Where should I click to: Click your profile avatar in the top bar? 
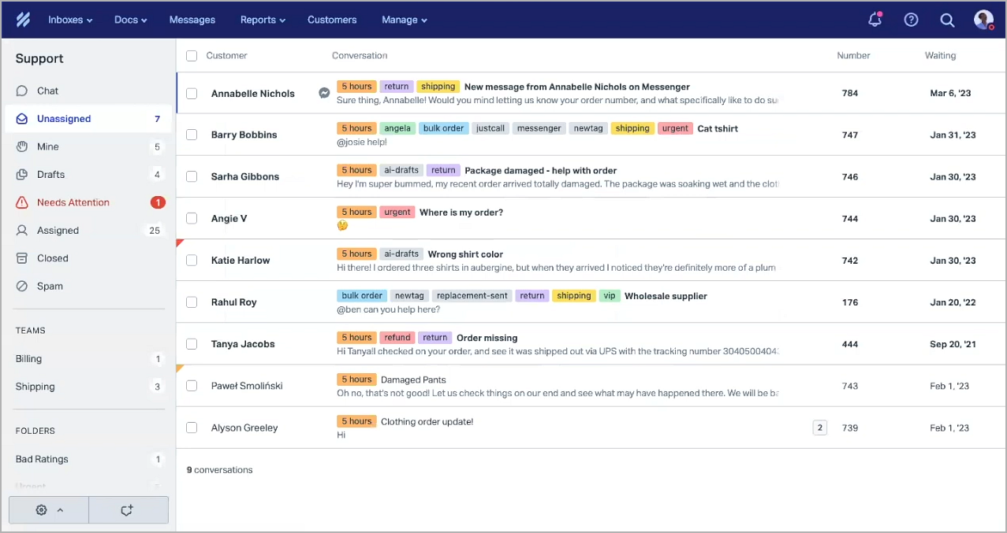(x=983, y=20)
